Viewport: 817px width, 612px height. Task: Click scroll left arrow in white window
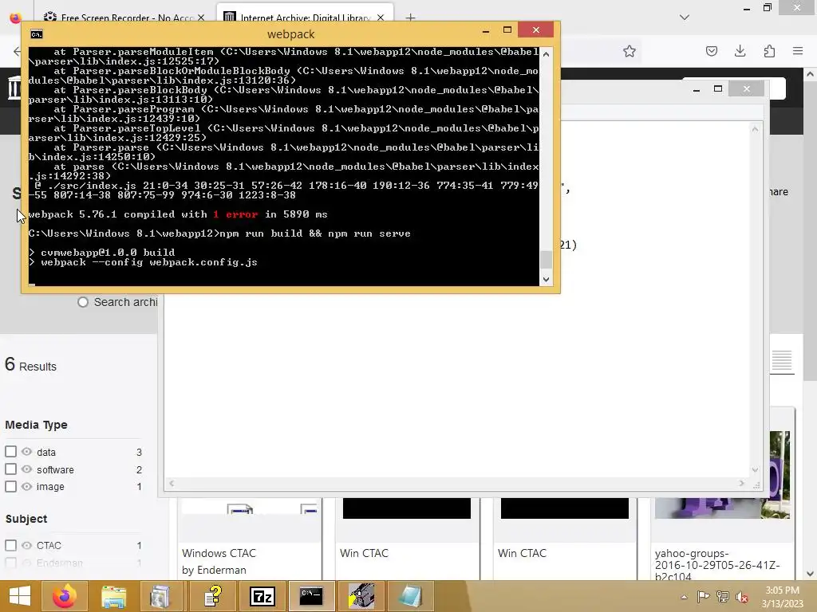point(172,484)
